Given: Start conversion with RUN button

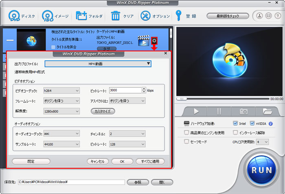Looking at the screenshot, I should click(x=262, y=170).
